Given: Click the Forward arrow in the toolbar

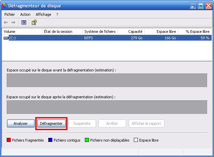Looking at the screenshot, I should point(13,22).
